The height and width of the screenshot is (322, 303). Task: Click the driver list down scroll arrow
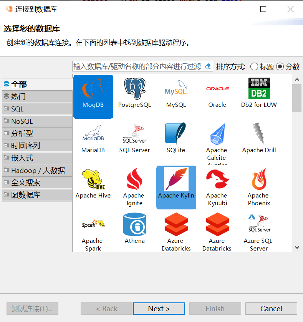[297, 247]
